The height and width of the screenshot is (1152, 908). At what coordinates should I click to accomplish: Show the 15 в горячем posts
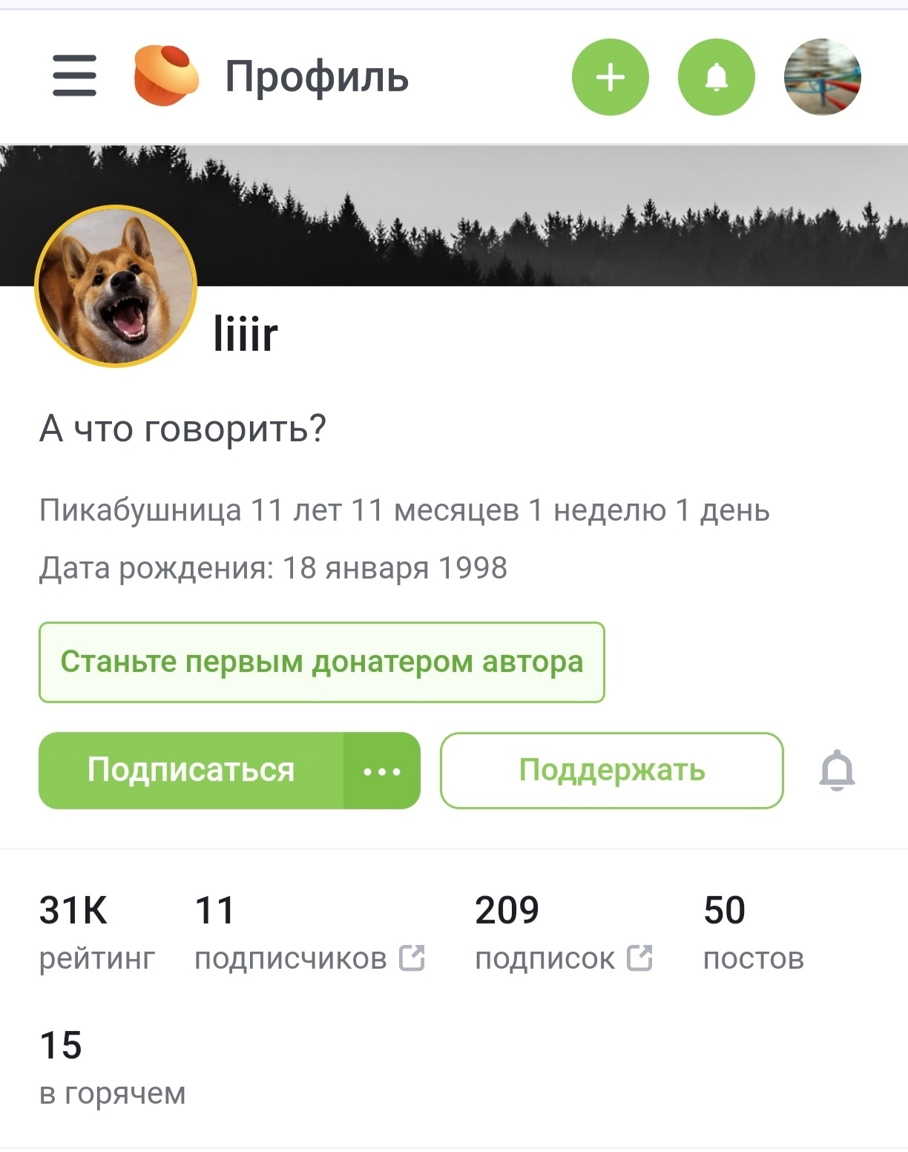point(112,1068)
